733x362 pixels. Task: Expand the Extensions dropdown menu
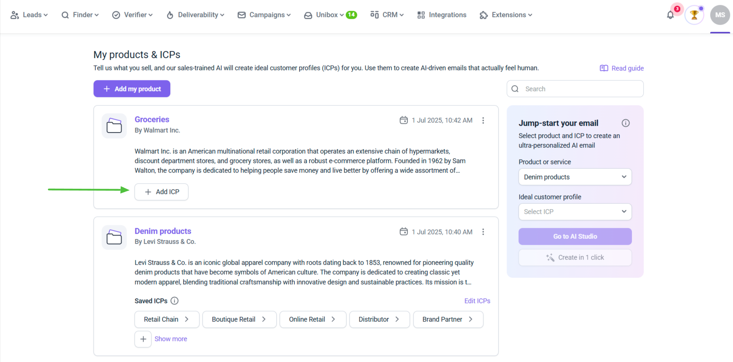(x=506, y=15)
